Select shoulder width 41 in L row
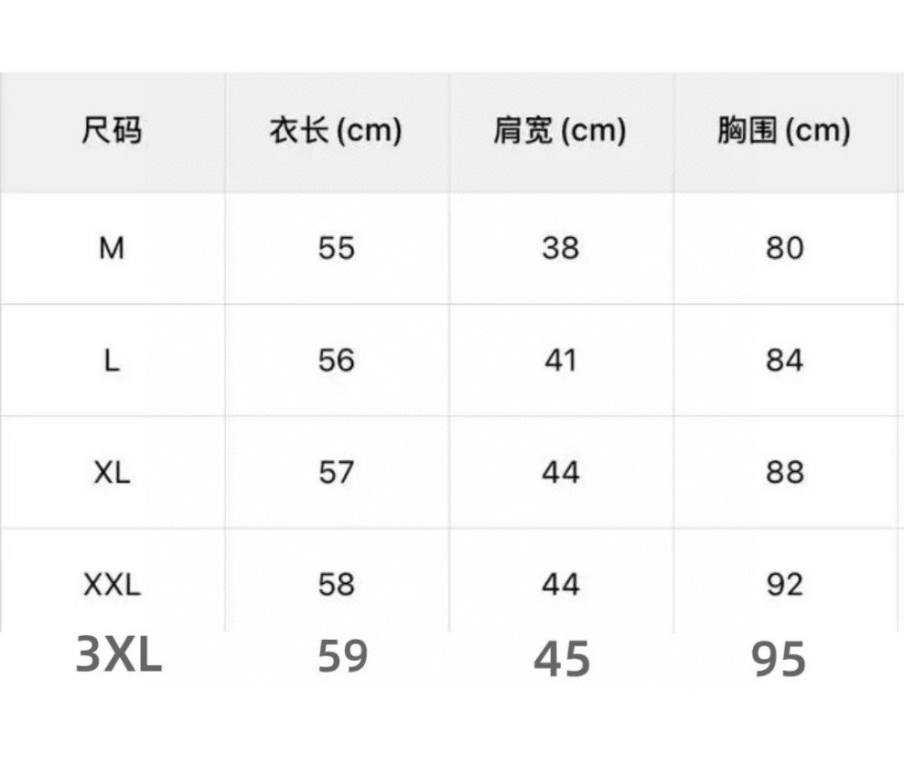Image resolution: width=904 pixels, height=766 pixels. (x=560, y=361)
